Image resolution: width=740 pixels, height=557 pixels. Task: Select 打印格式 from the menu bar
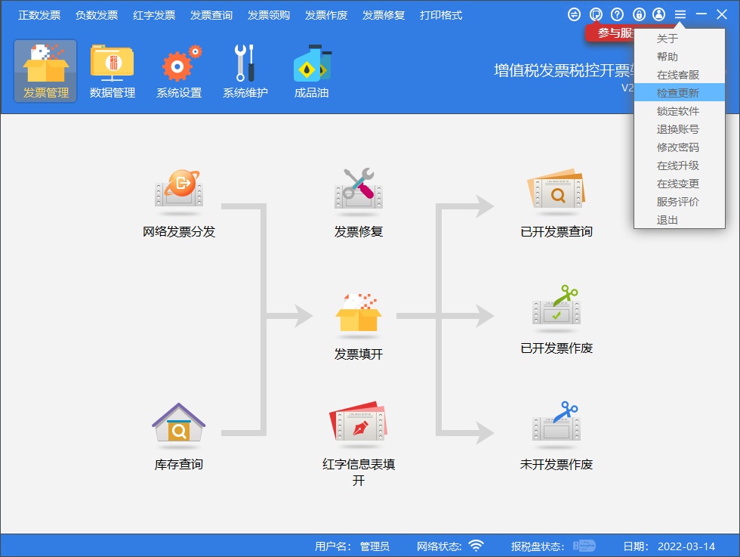coord(440,14)
